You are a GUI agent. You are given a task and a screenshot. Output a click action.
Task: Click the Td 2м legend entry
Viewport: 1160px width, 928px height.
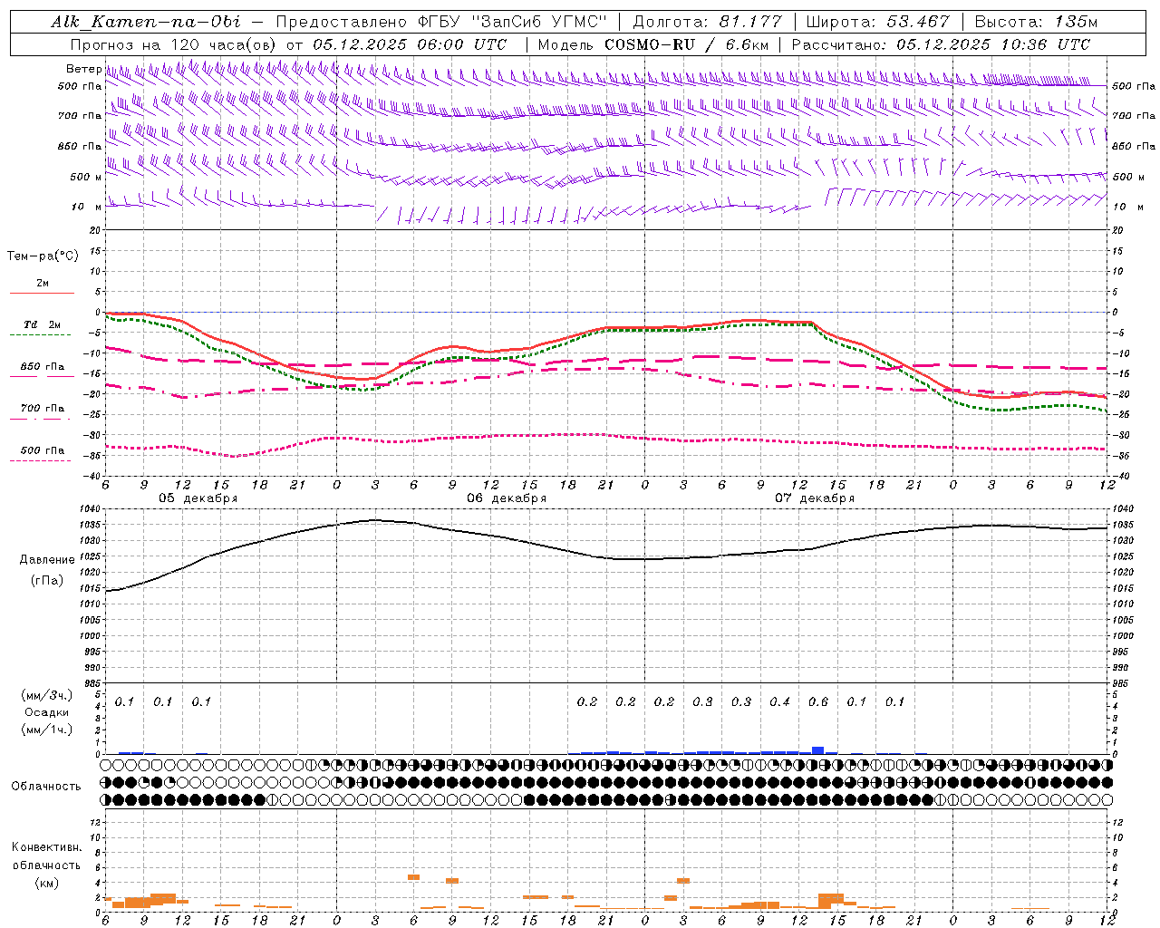point(43,324)
